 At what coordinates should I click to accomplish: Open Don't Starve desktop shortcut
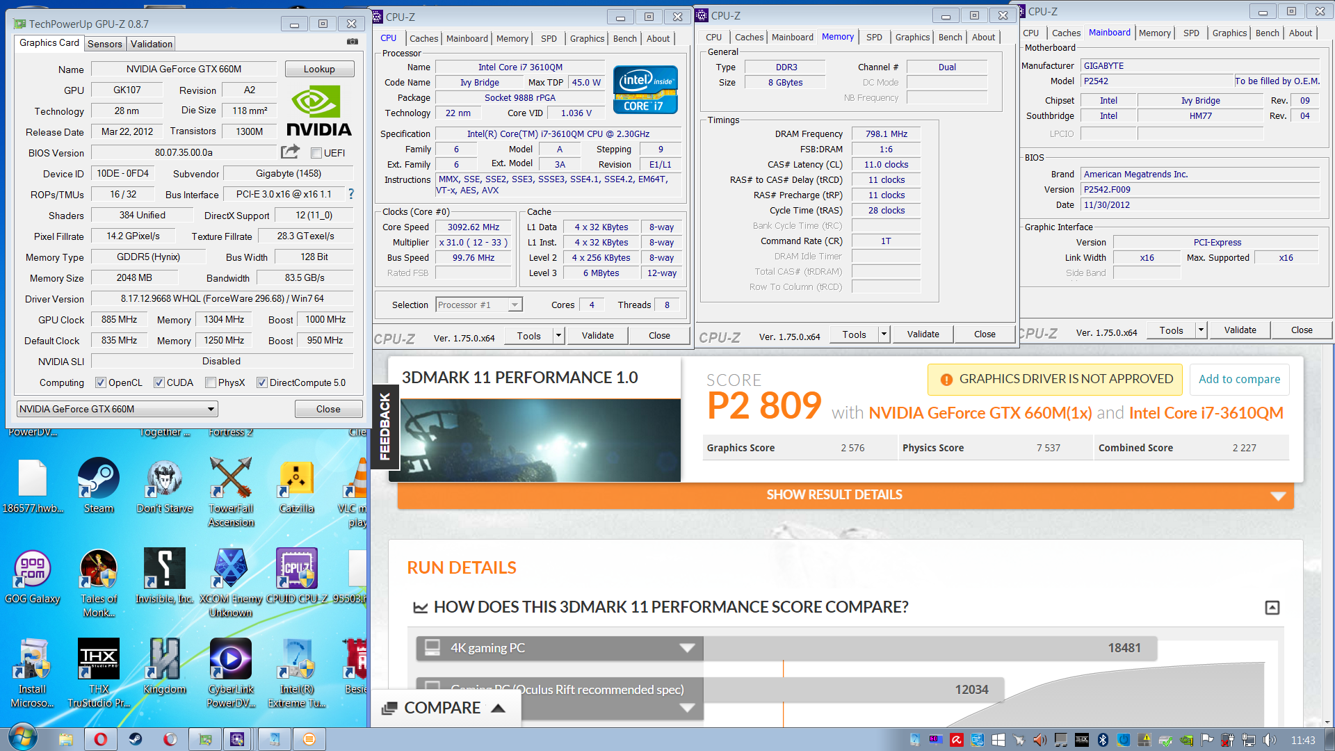click(165, 485)
